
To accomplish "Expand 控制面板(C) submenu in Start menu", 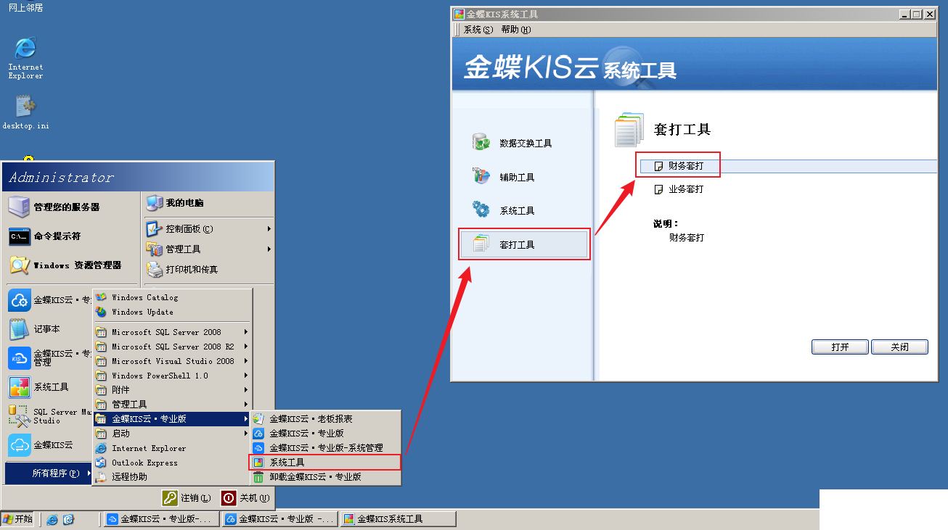I will [x=209, y=229].
